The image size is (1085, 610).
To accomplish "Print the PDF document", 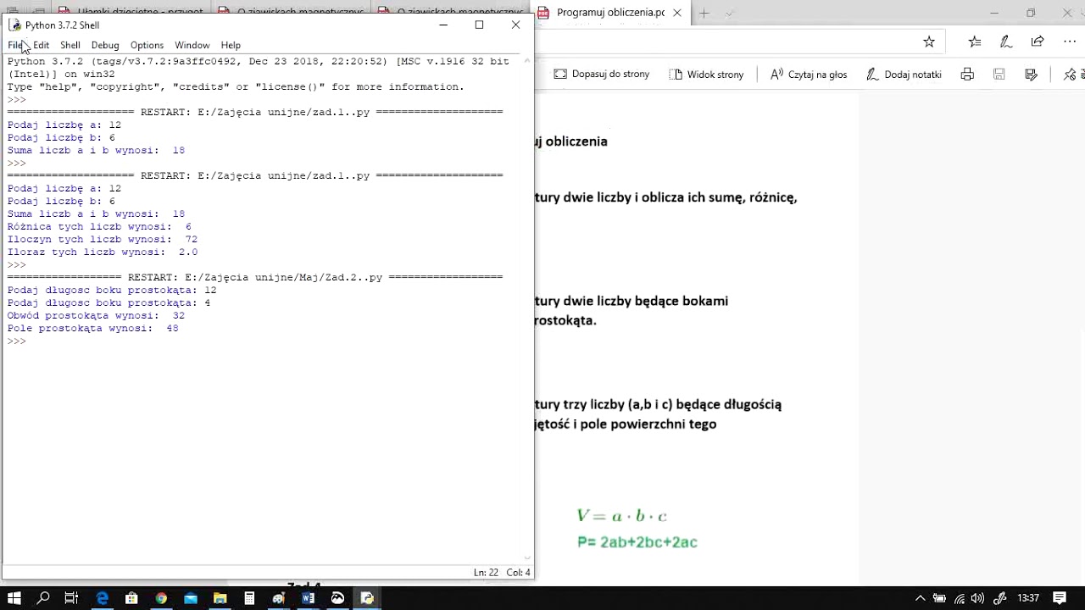I will pos(967,75).
